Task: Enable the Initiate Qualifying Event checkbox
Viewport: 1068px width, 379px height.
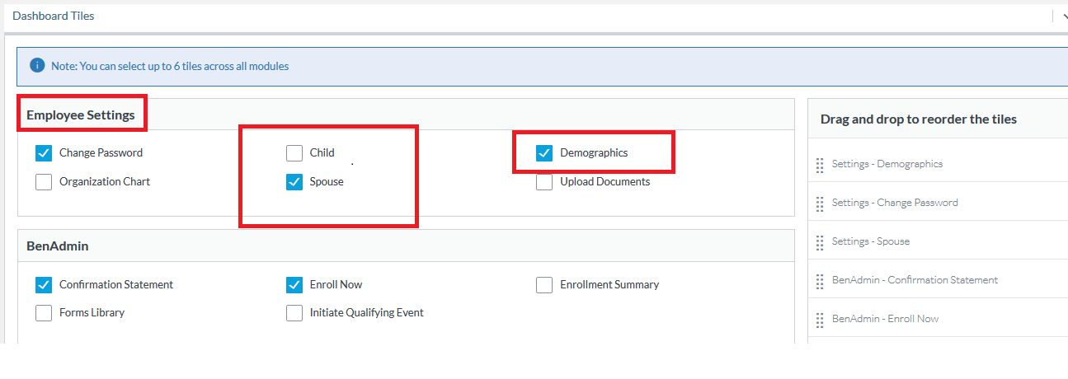Action: (294, 313)
